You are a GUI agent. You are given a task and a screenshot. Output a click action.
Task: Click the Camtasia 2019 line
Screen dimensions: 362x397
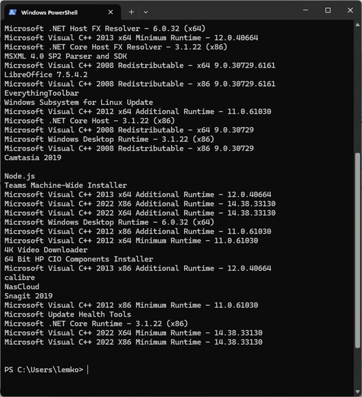34,158
